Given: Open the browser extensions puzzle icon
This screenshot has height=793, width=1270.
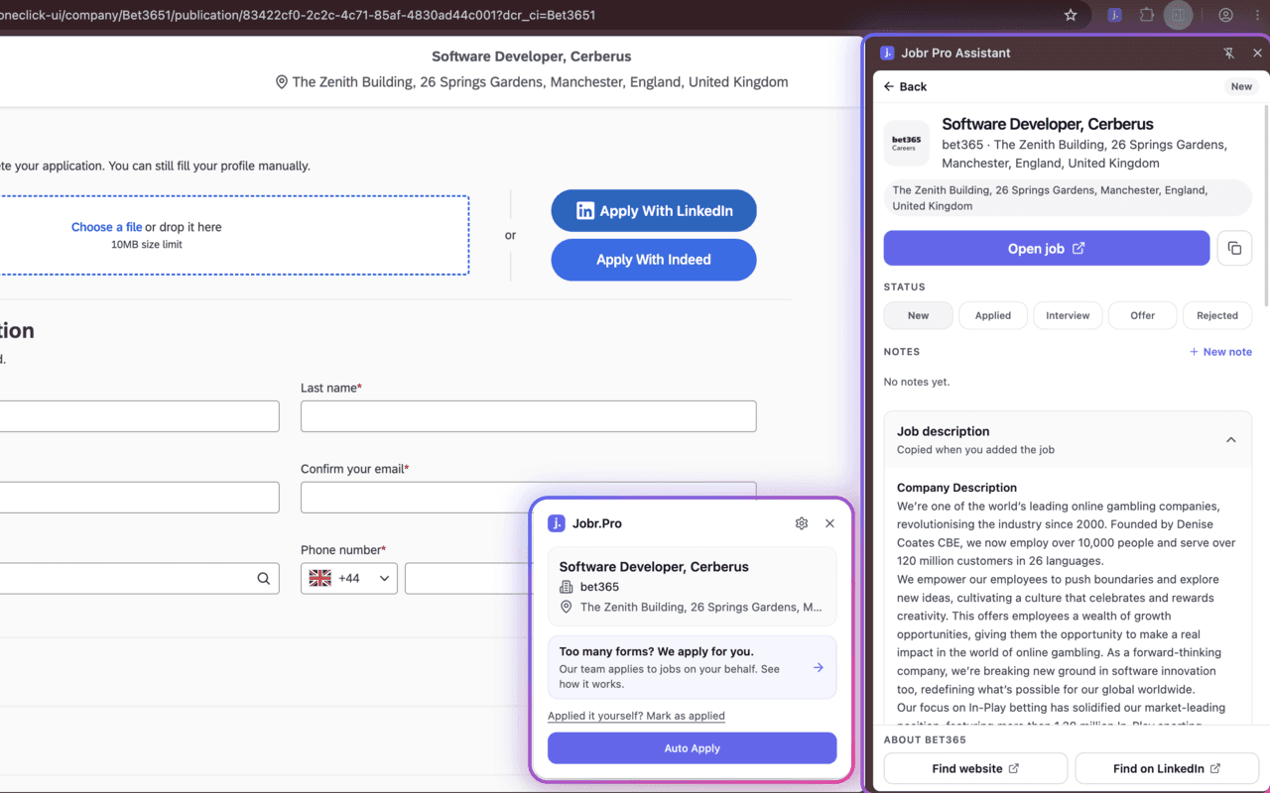Looking at the screenshot, I should 1146,15.
